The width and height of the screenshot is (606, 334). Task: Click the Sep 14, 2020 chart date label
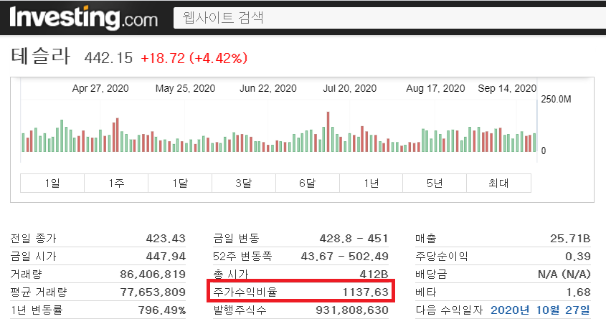point(507,88)
